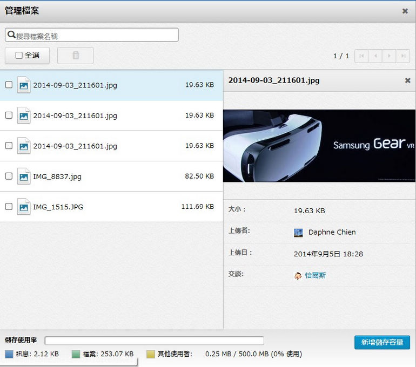Click the storage usage progress bar

tap(154, 341)
